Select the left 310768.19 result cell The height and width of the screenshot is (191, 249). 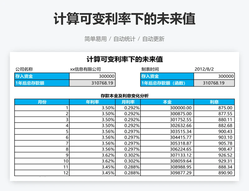point(92,83)
